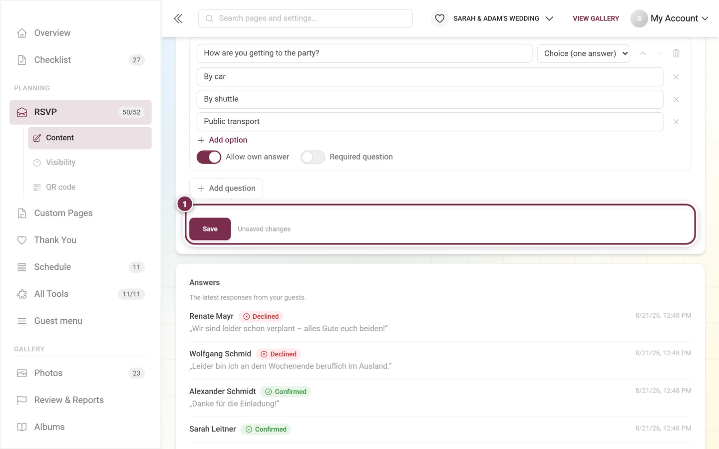Click Sarah Leitner's Confirmed status badge
719x449 pixels.
click(266, 430)
